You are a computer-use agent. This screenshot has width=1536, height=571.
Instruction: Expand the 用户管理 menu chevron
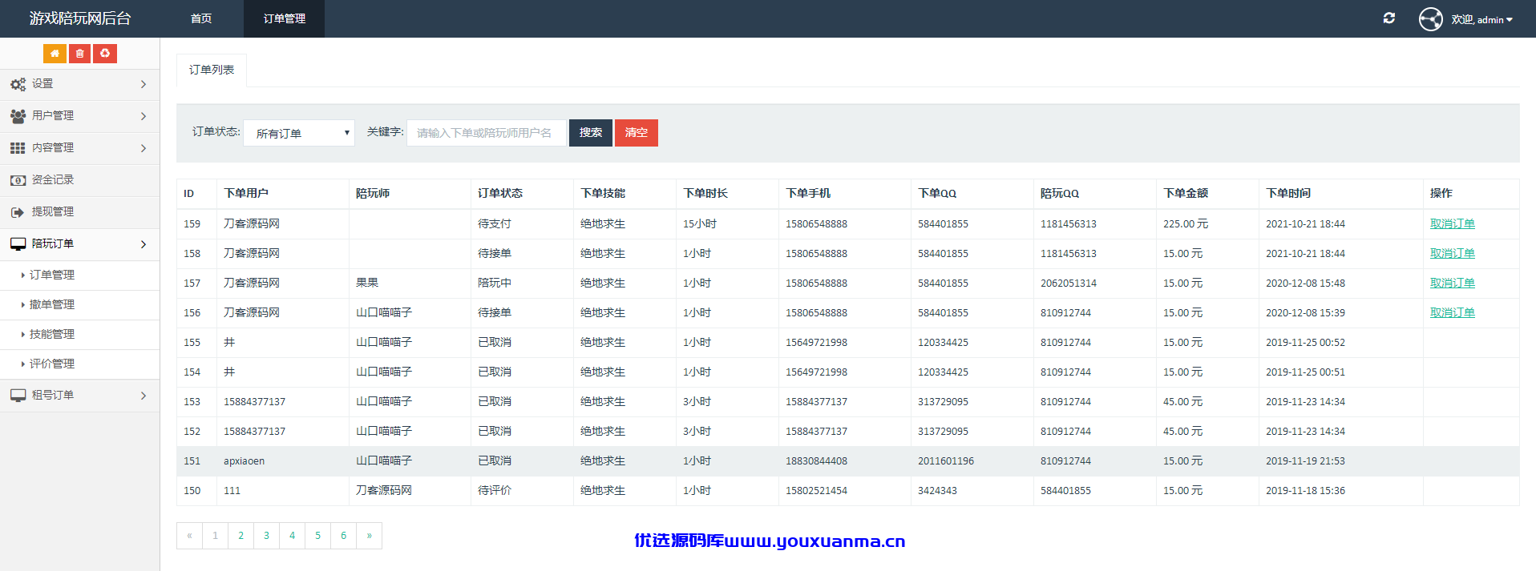tap(143, 116)
